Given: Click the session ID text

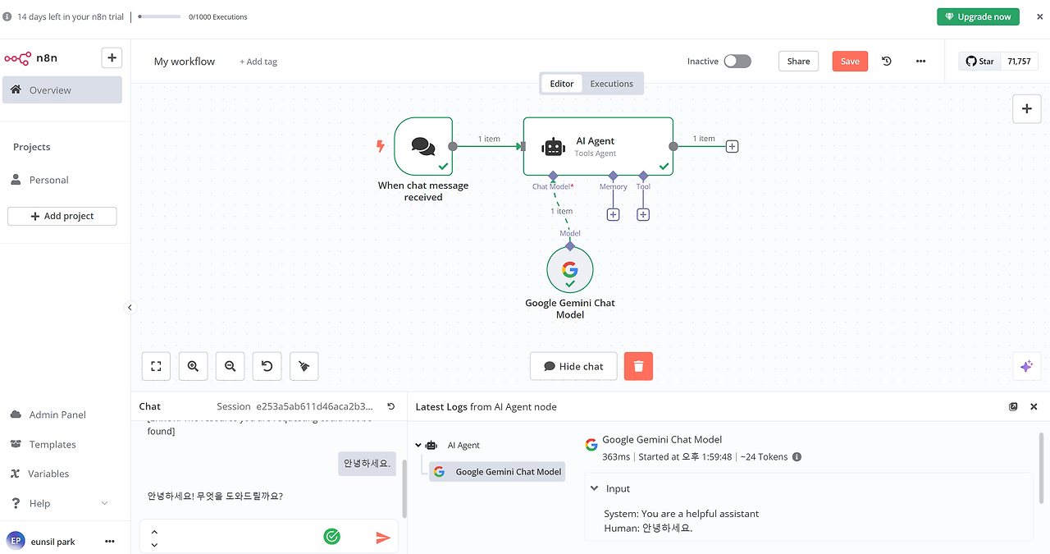Looking at the screenshot, I should point(315,406).
